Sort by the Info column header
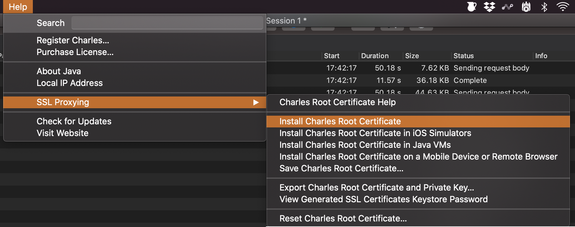 tap(541, 56)
